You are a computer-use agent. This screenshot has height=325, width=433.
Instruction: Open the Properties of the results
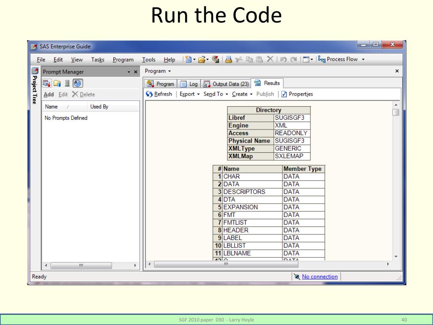297,94
